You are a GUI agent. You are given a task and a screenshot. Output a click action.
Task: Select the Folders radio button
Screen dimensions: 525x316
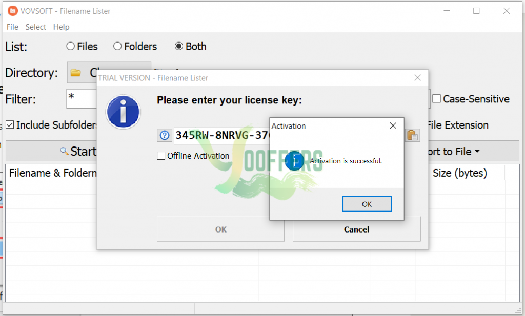pyautogui.click(x=117, y=46)
